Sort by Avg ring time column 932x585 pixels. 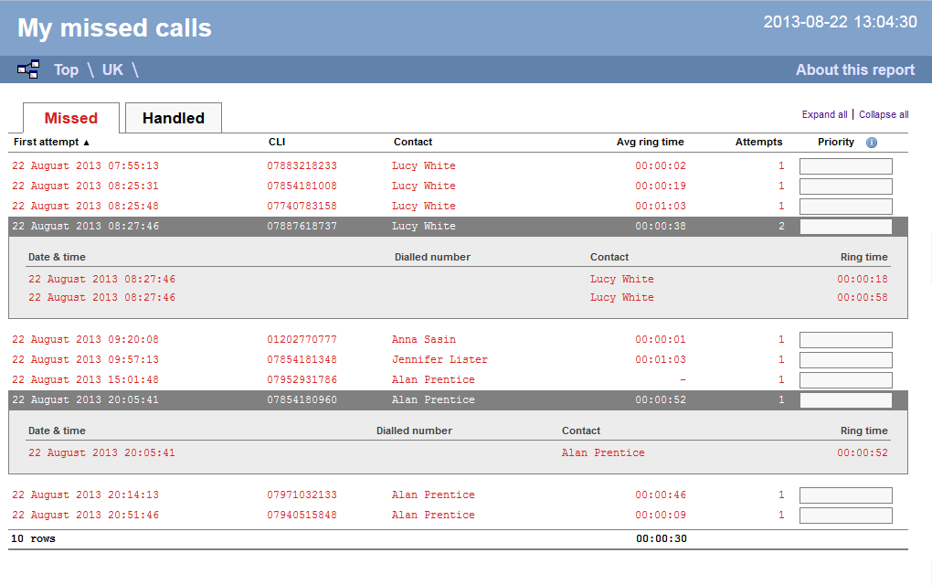pyautogui.click(x=650, y=142)
